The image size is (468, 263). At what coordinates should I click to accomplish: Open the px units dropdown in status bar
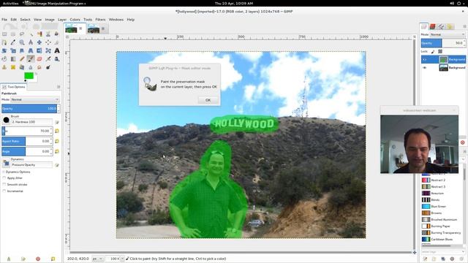pos(97,259)
